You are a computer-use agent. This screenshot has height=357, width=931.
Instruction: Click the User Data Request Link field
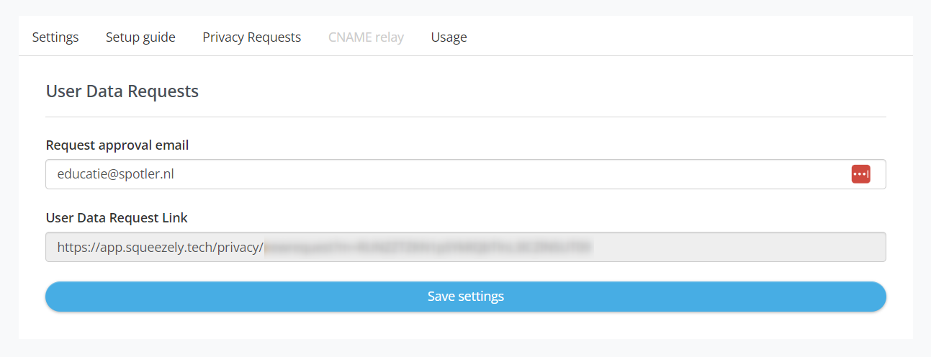(465, 247)
